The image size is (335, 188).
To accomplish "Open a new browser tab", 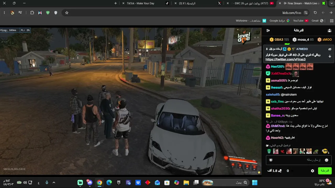I will click(x=116, y=3).
